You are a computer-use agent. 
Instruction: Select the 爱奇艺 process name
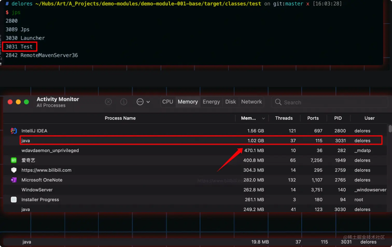(x=28, y=160)
